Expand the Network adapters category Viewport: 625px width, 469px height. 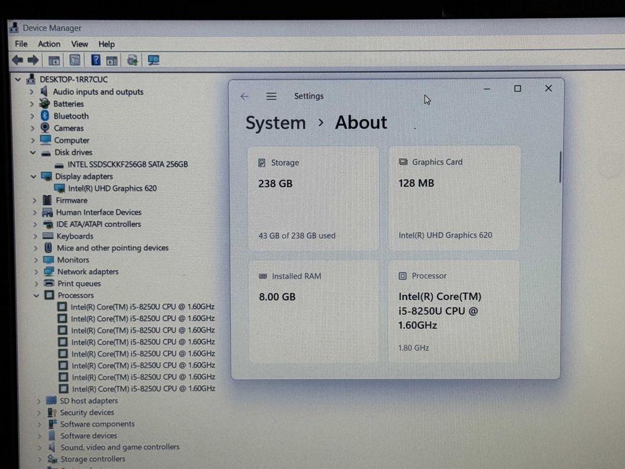coord(36,272)
